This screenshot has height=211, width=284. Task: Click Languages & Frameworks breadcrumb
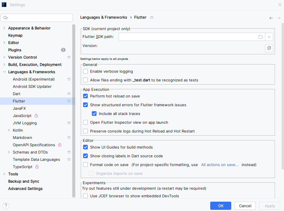[x=104, y=18]
